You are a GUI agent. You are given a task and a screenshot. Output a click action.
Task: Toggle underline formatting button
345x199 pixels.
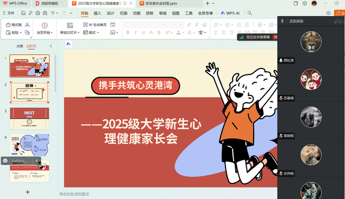click(143, 32)
